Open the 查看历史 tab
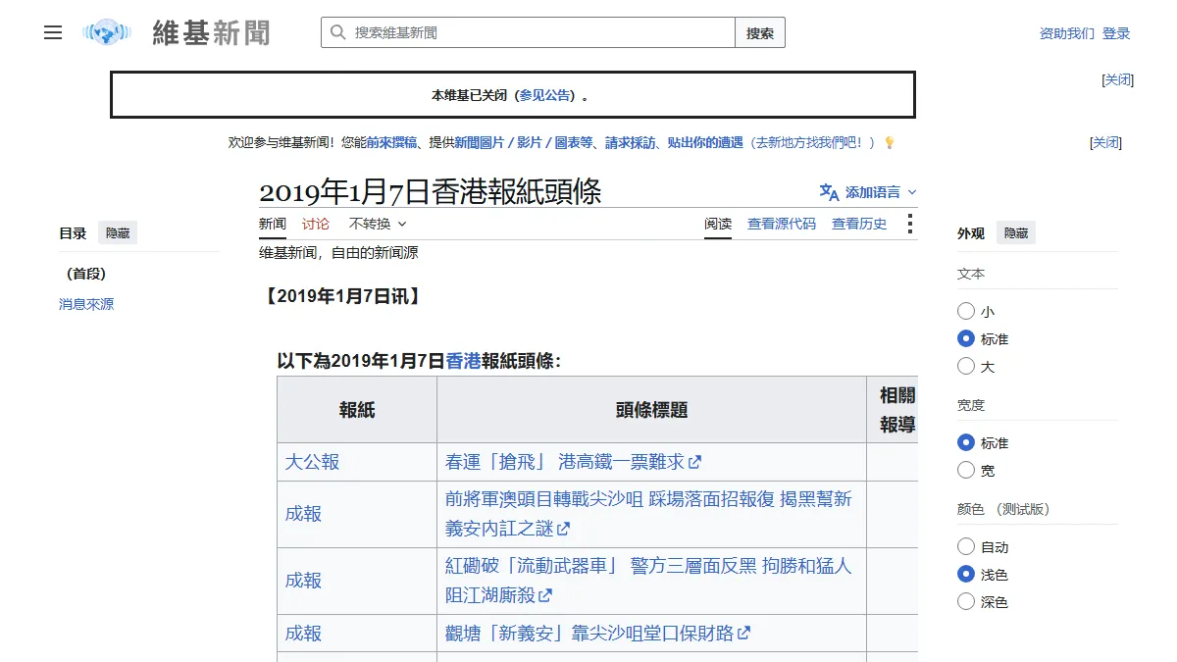Viewport: 1177px width, 662px height. coord(859,224)
